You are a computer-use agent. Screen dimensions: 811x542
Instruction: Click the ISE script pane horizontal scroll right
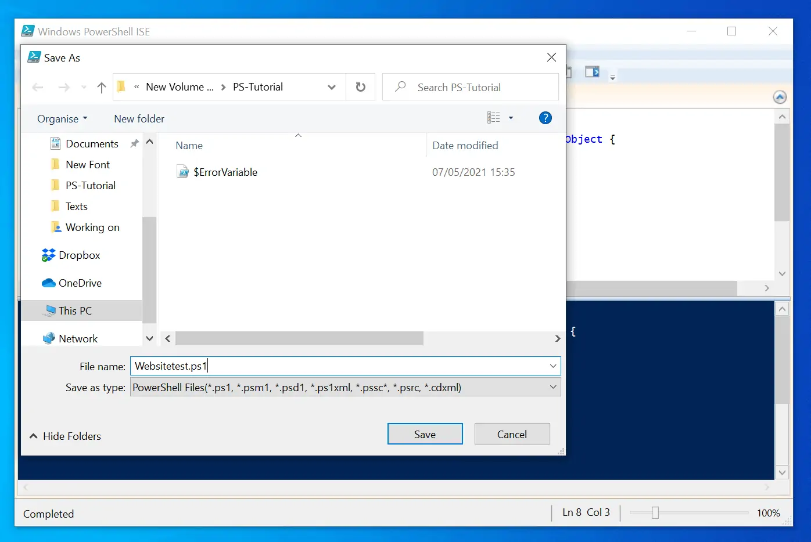(x=767, y=288)
